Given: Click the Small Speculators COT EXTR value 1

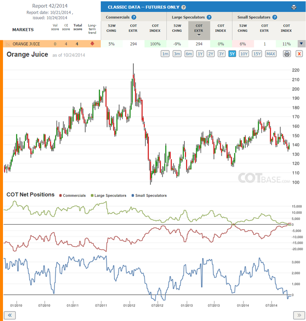Looking at the screenshot, I should click(x=264, y=44).
